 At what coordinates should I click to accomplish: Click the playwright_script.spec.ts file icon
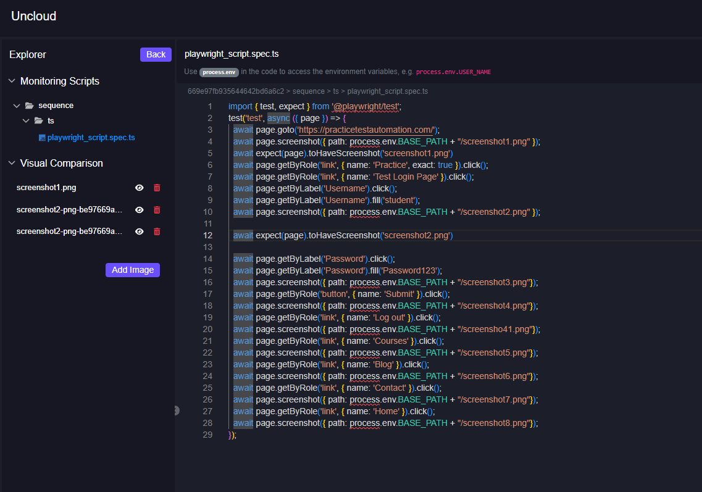pos(42,138)
